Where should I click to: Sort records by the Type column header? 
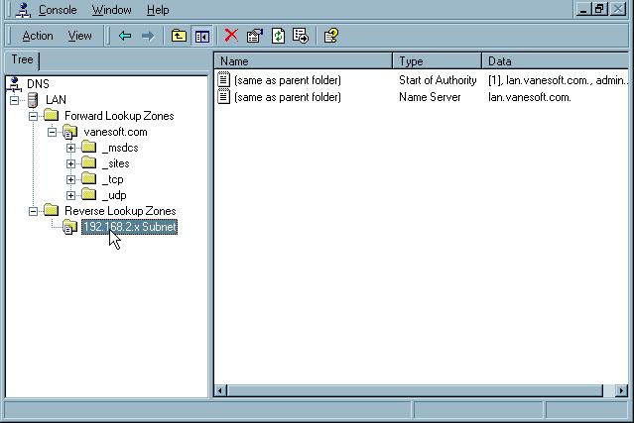click(437, 61)
